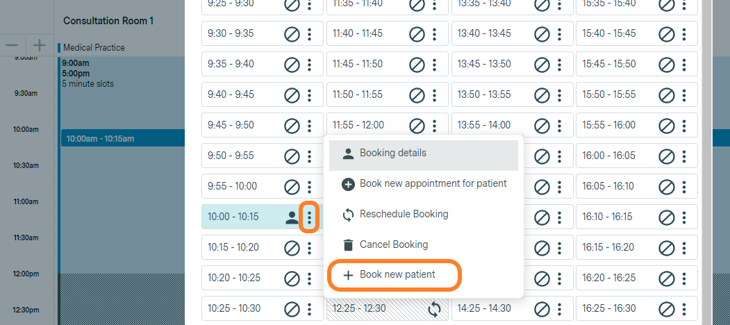Click the block icon on 15:45 - 15:50 slot
730x325 pixels.
coord(667,65)
